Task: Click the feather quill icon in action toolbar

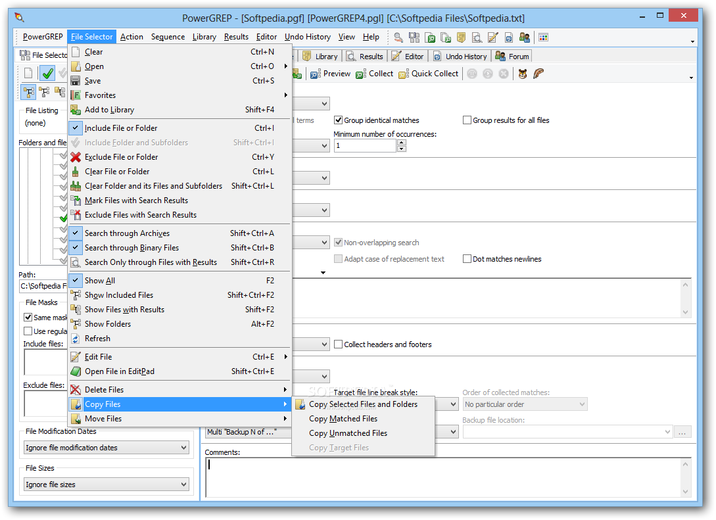Action: [539, 74]
